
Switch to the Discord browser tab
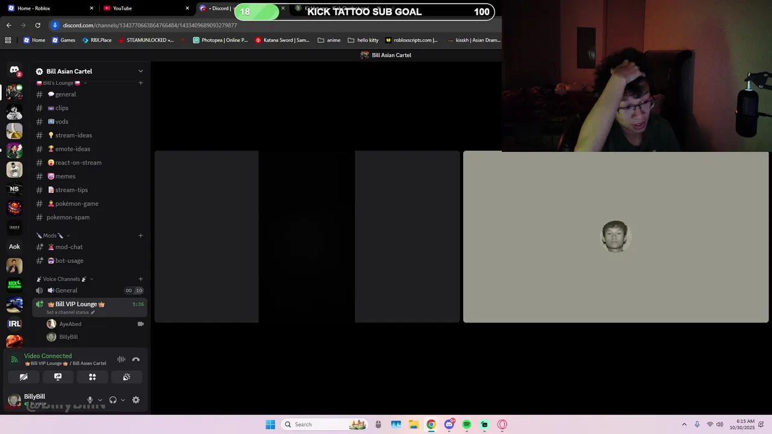(215, 8)
